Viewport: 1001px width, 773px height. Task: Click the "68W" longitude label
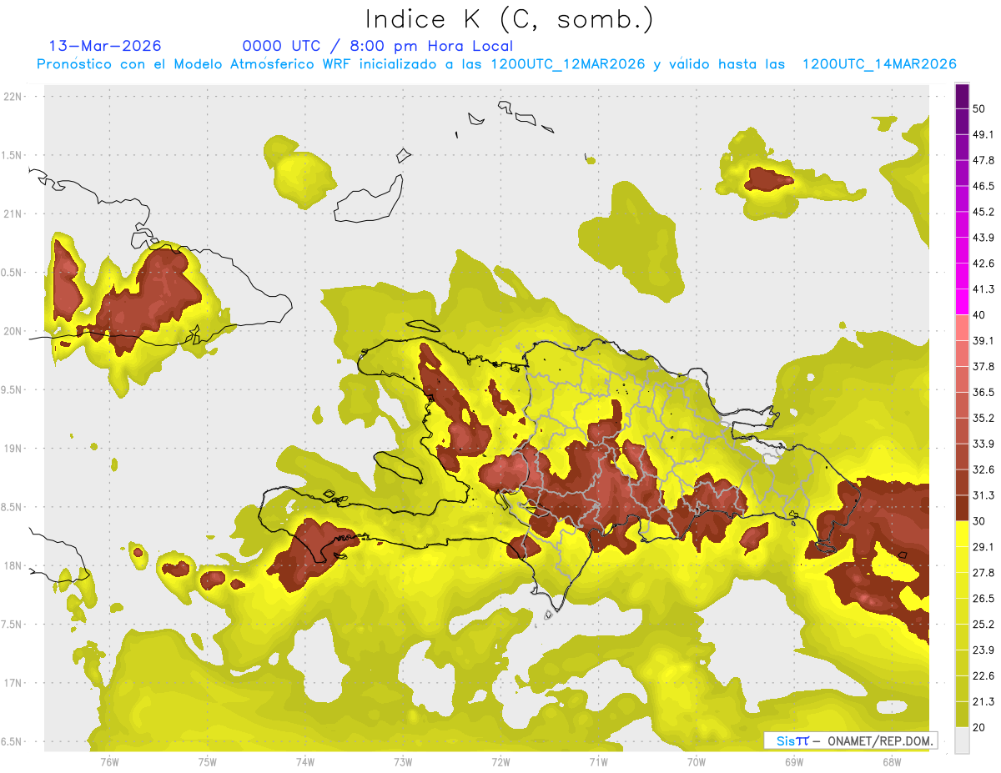pyautogui.click(x=891, y=762)
